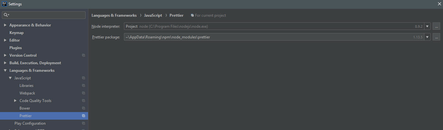Click the Node interpreter label
This screenshot has height=130, width=443.
click(106, 26)
